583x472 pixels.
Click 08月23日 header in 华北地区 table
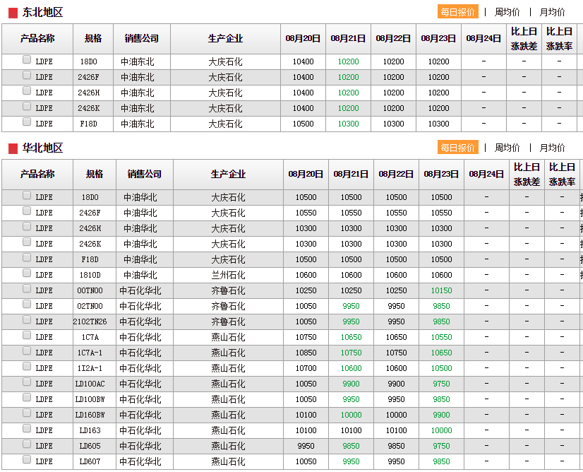tap(441, 174)
